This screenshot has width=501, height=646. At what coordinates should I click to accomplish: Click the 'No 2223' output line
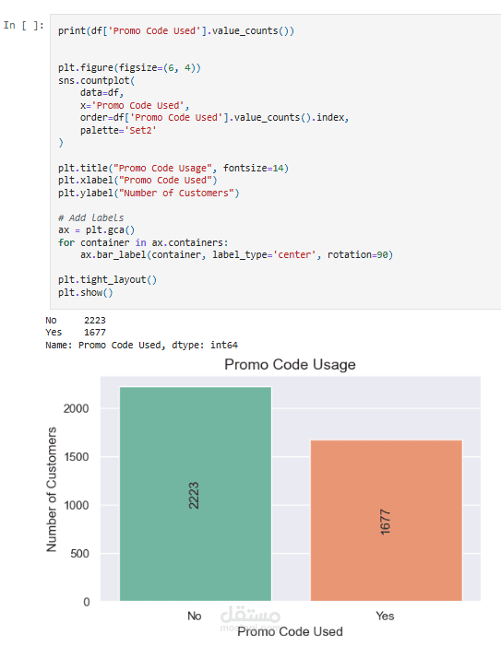76,320
